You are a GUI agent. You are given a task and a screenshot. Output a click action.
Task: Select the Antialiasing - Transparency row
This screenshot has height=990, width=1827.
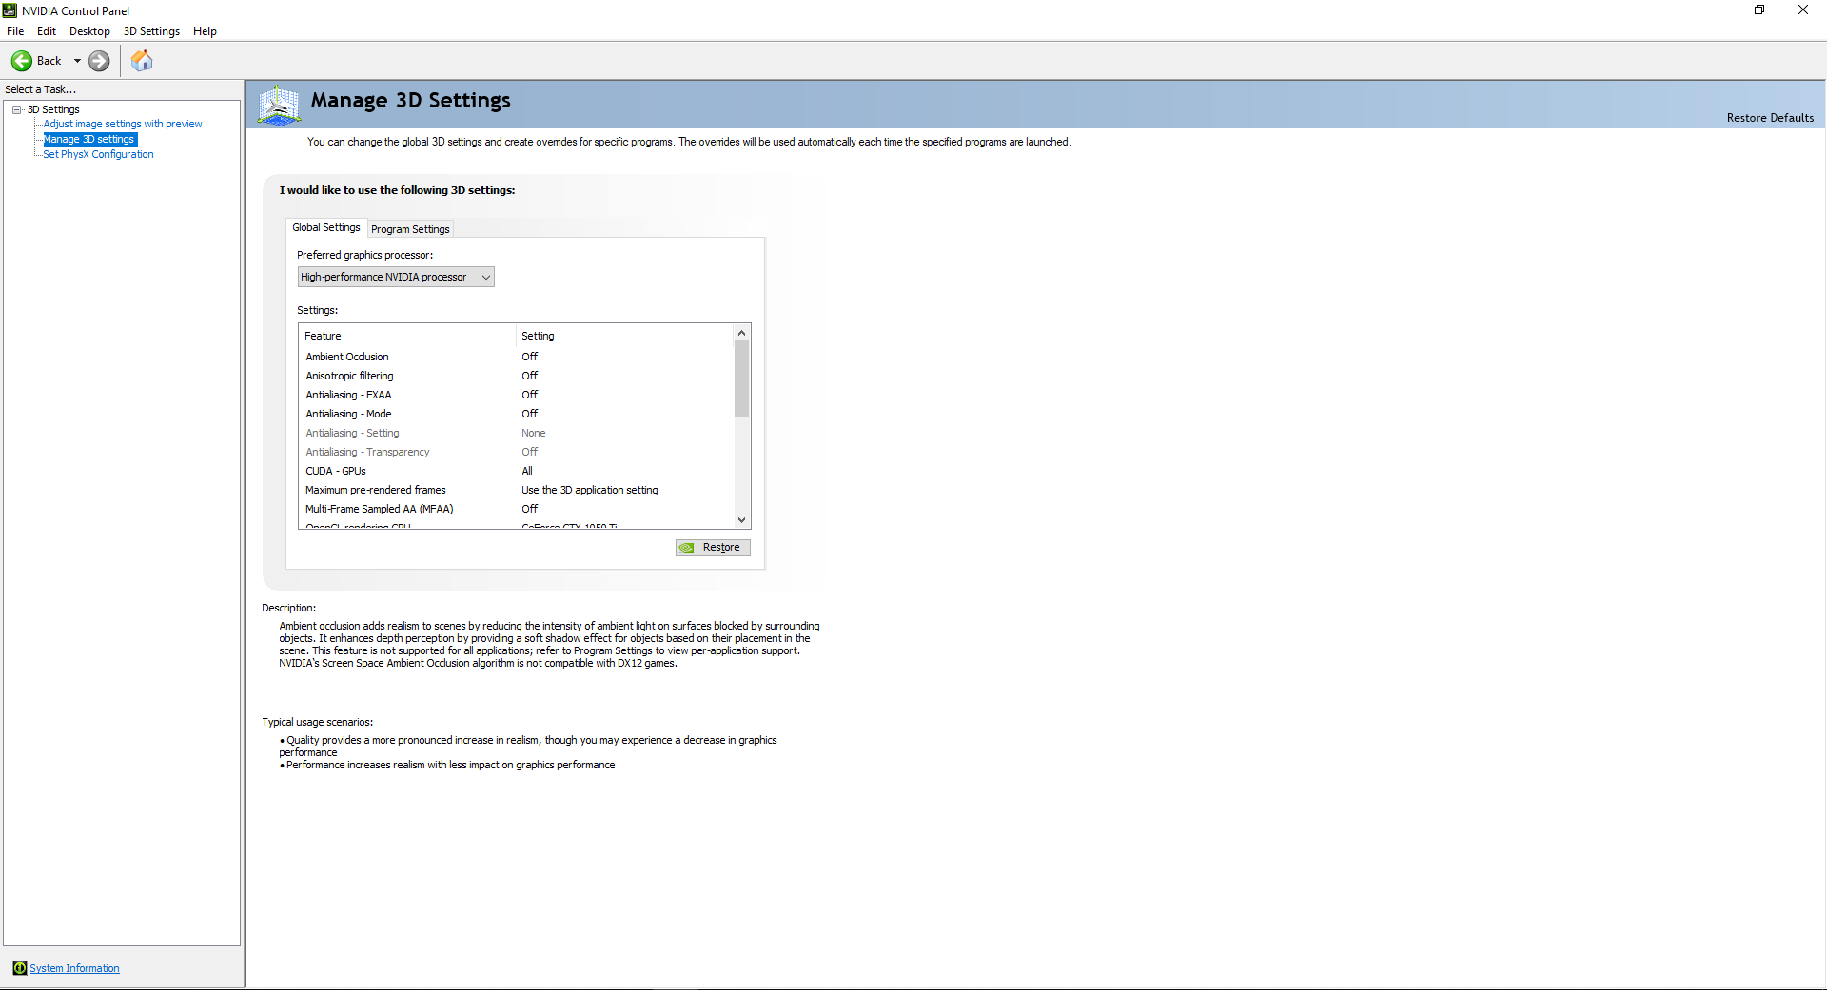coord(517,452)
